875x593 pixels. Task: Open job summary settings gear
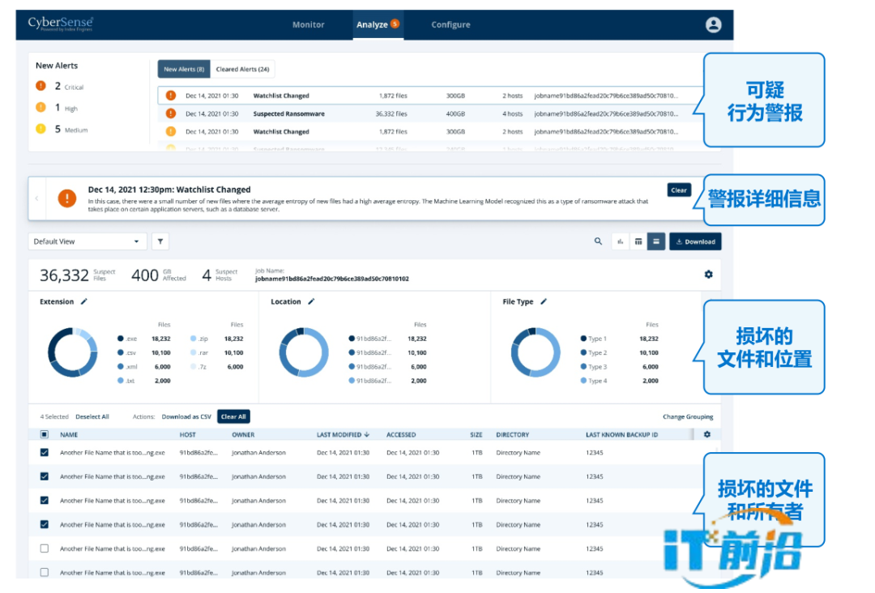pos(708,275)
